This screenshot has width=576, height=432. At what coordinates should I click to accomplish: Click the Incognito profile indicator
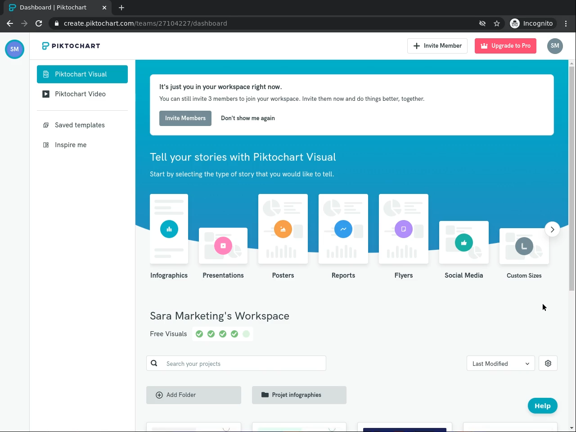point(532,23)
